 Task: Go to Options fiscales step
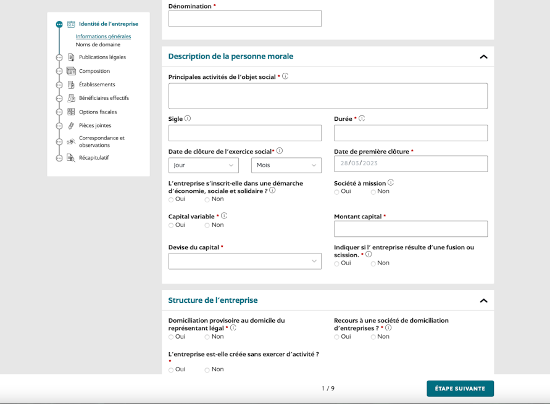click(98, 112)
